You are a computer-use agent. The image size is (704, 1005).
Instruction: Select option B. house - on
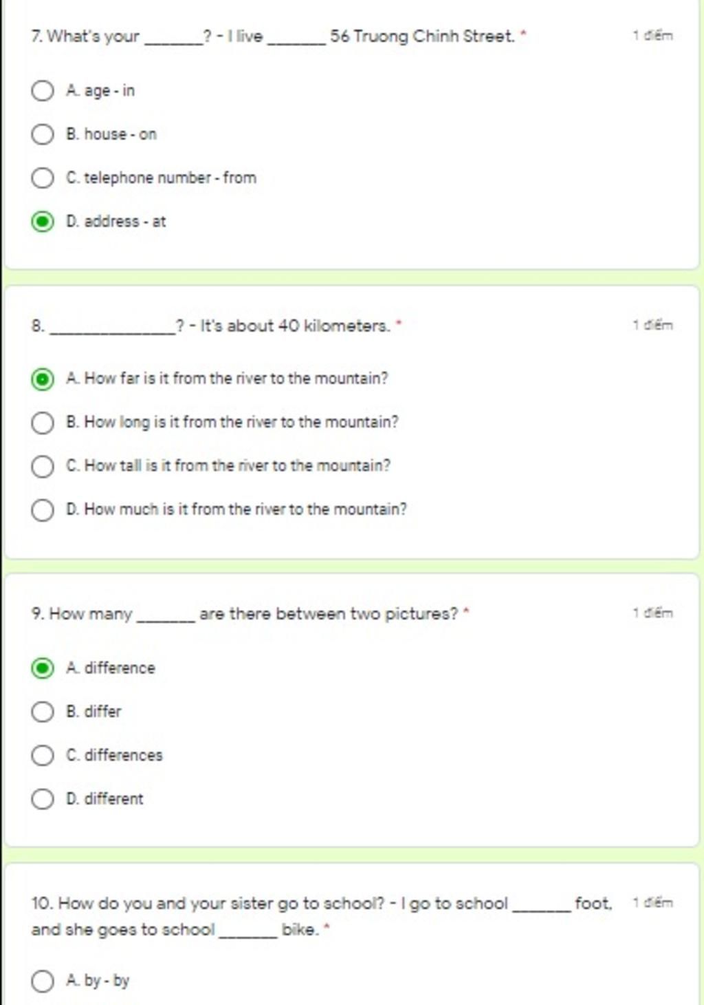(x=43, y=134)
